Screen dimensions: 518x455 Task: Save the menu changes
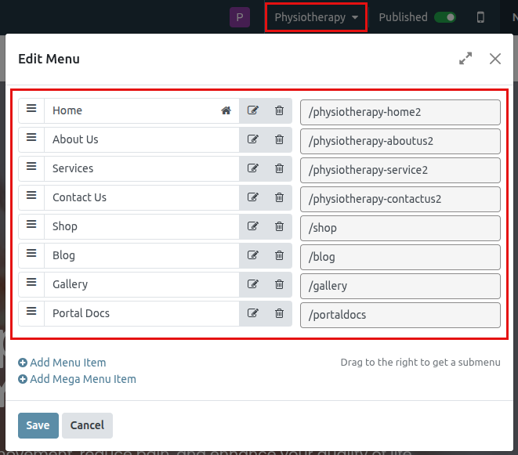[x=38, y=425]
